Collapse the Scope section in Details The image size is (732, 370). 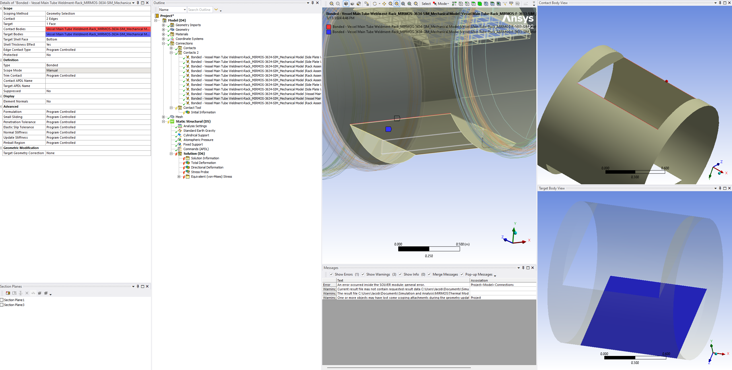[1, 9]
